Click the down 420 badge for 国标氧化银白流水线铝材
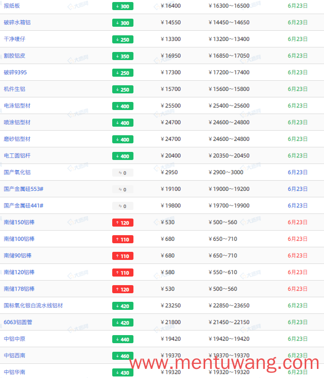Viewport: 324px width, 378px height. coord(123,306)
